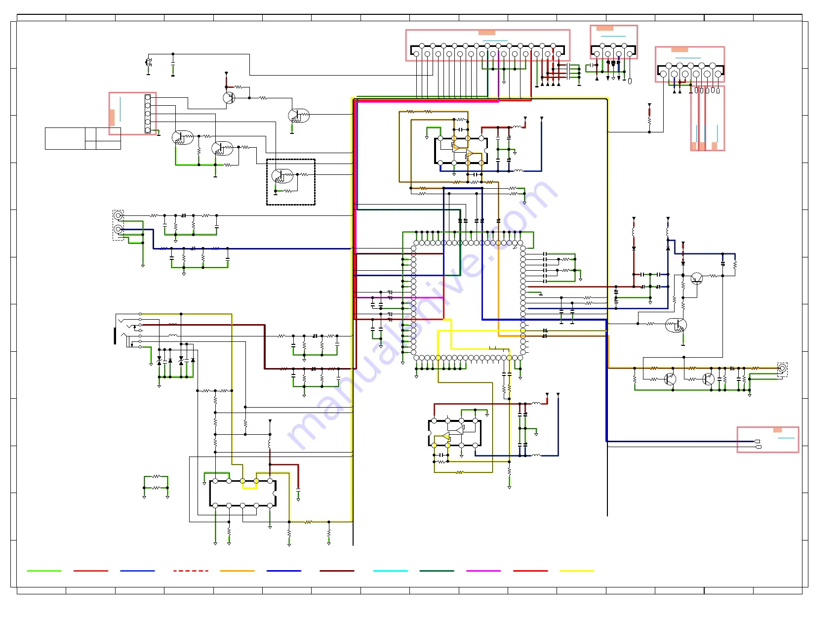Image resolution: width=840 pixels, height=624 pixels.
Task: Click the four-diode protection array
Action: click(176, 360)
